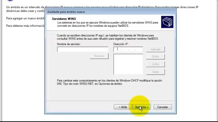Go back with the Atrás button
This screenshot has width=218, height=122.
pos(123,107)
